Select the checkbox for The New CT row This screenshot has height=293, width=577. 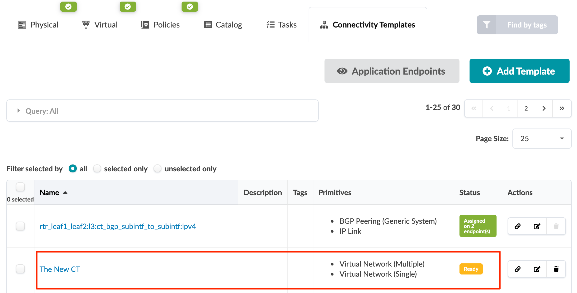pyautogui.click(x=20, y=269)
